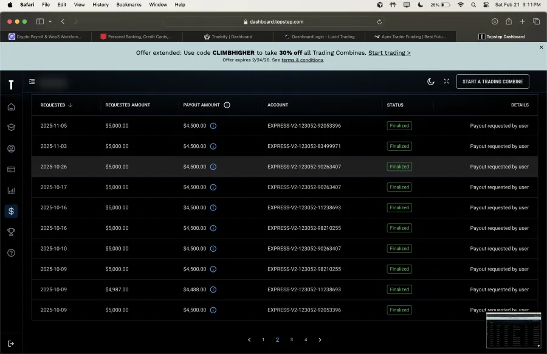Click the logout icon in the sidebar
This screenshot has height=354, width=547.
(11, 344)
